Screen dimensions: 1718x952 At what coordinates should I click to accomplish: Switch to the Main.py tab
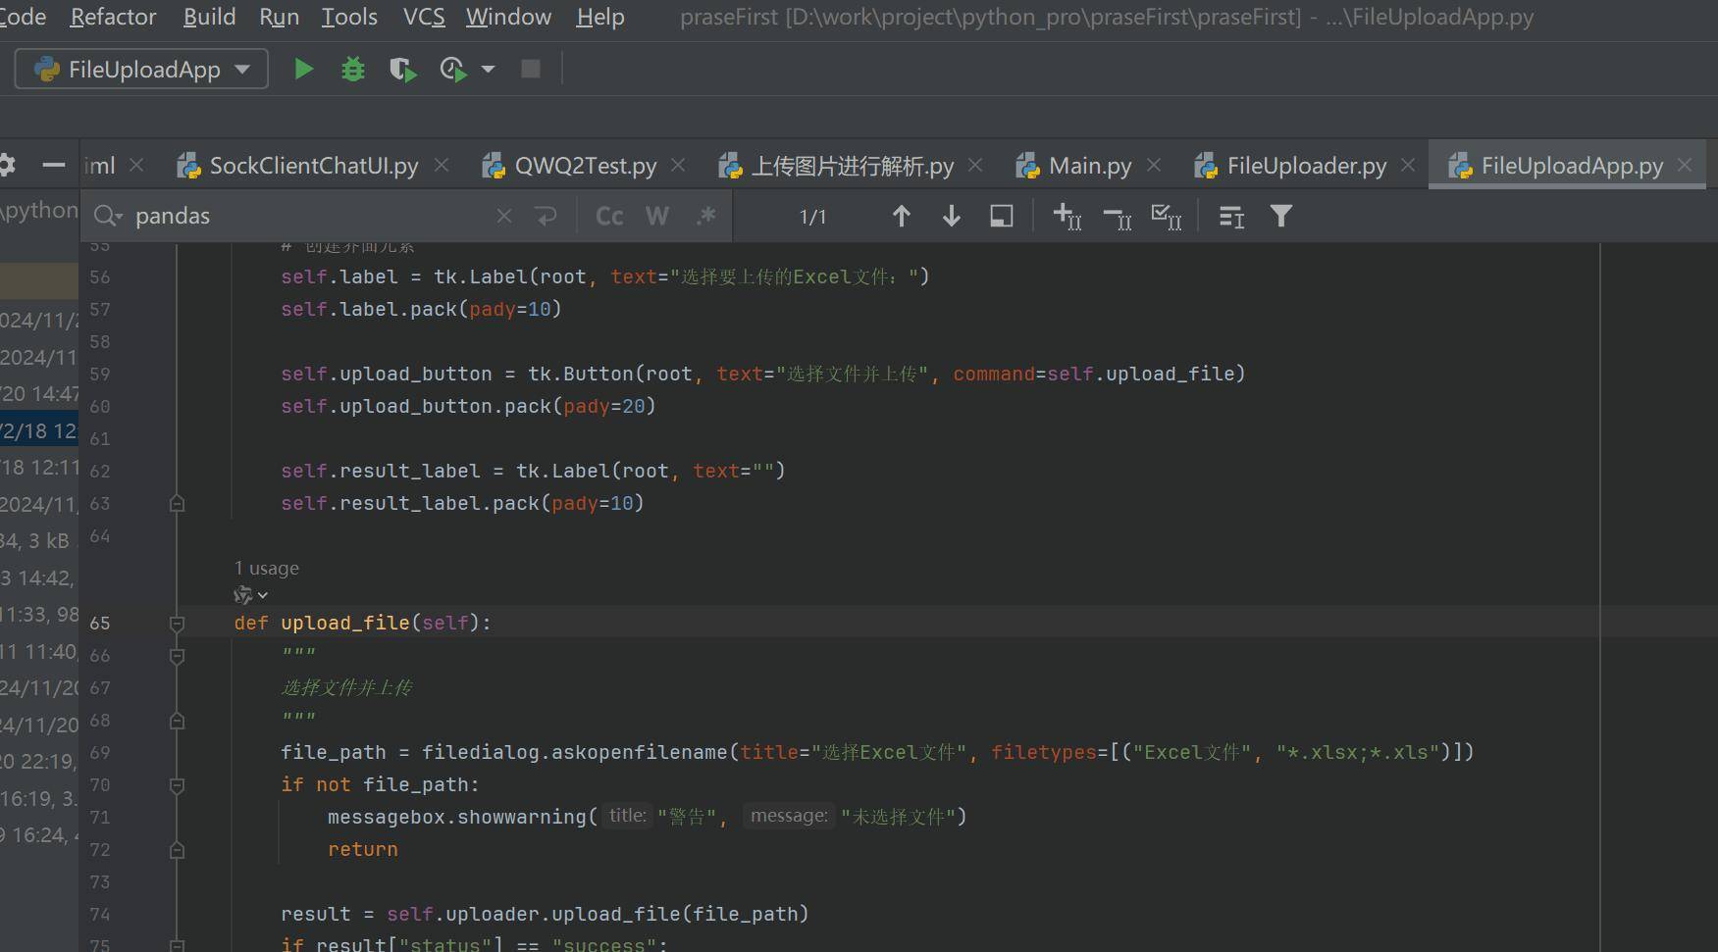click(1089, 166)
